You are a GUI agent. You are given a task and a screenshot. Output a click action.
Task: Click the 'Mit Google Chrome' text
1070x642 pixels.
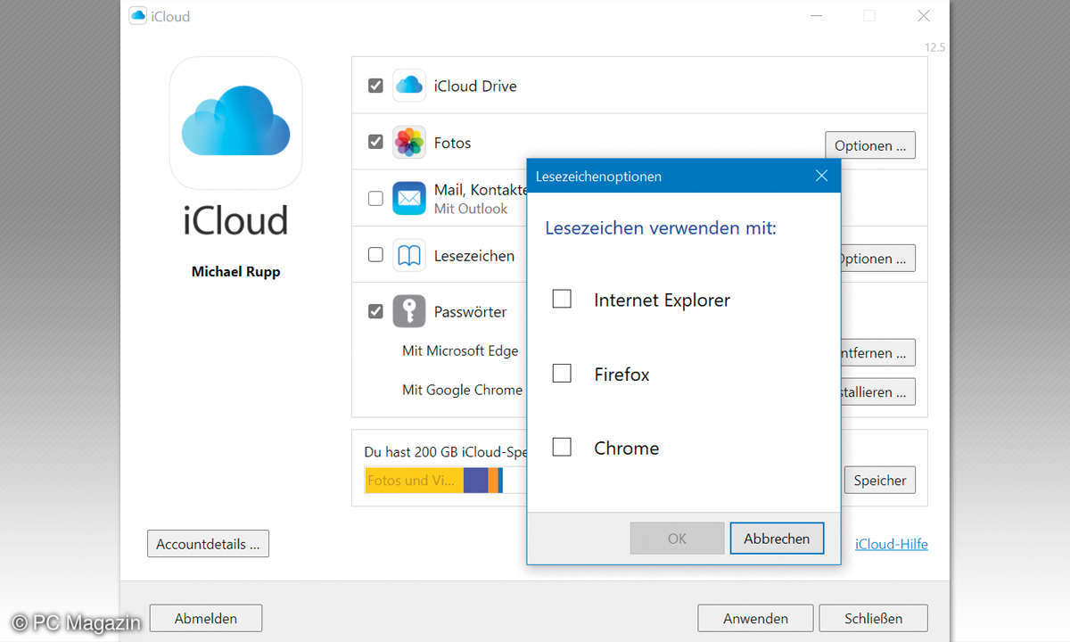[x=462, y=390]
